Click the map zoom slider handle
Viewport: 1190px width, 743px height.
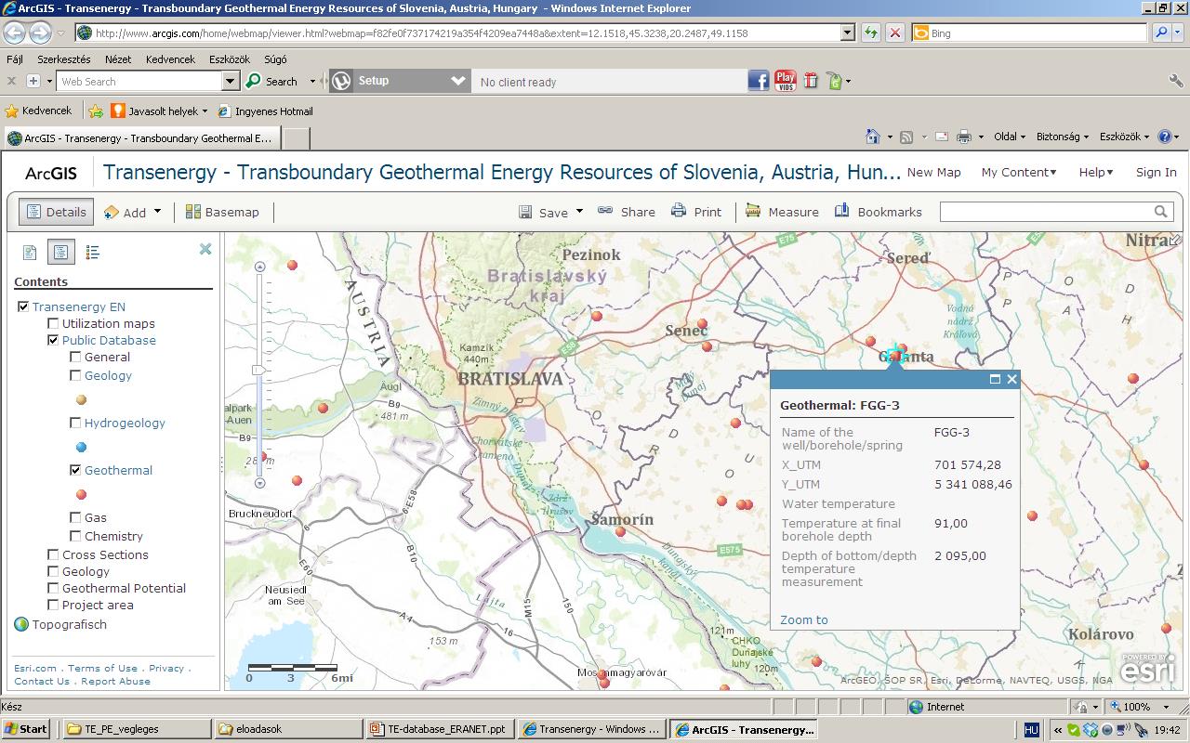[x=259, y=370]
